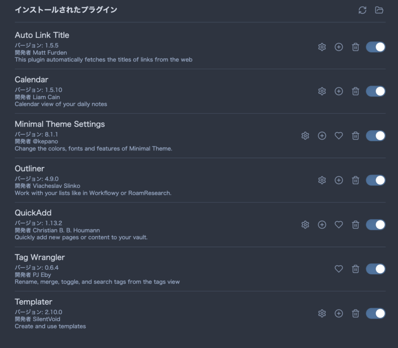Add hotkey for Calendar plugin

339,91
